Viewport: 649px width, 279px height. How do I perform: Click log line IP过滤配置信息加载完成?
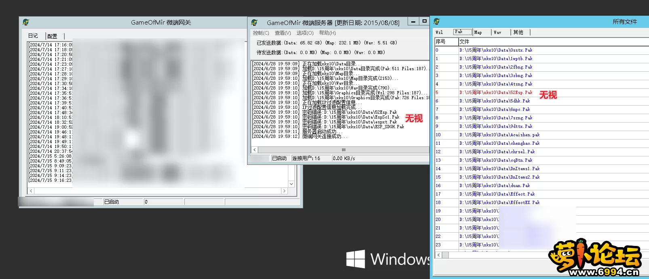[x=307, y=108]
